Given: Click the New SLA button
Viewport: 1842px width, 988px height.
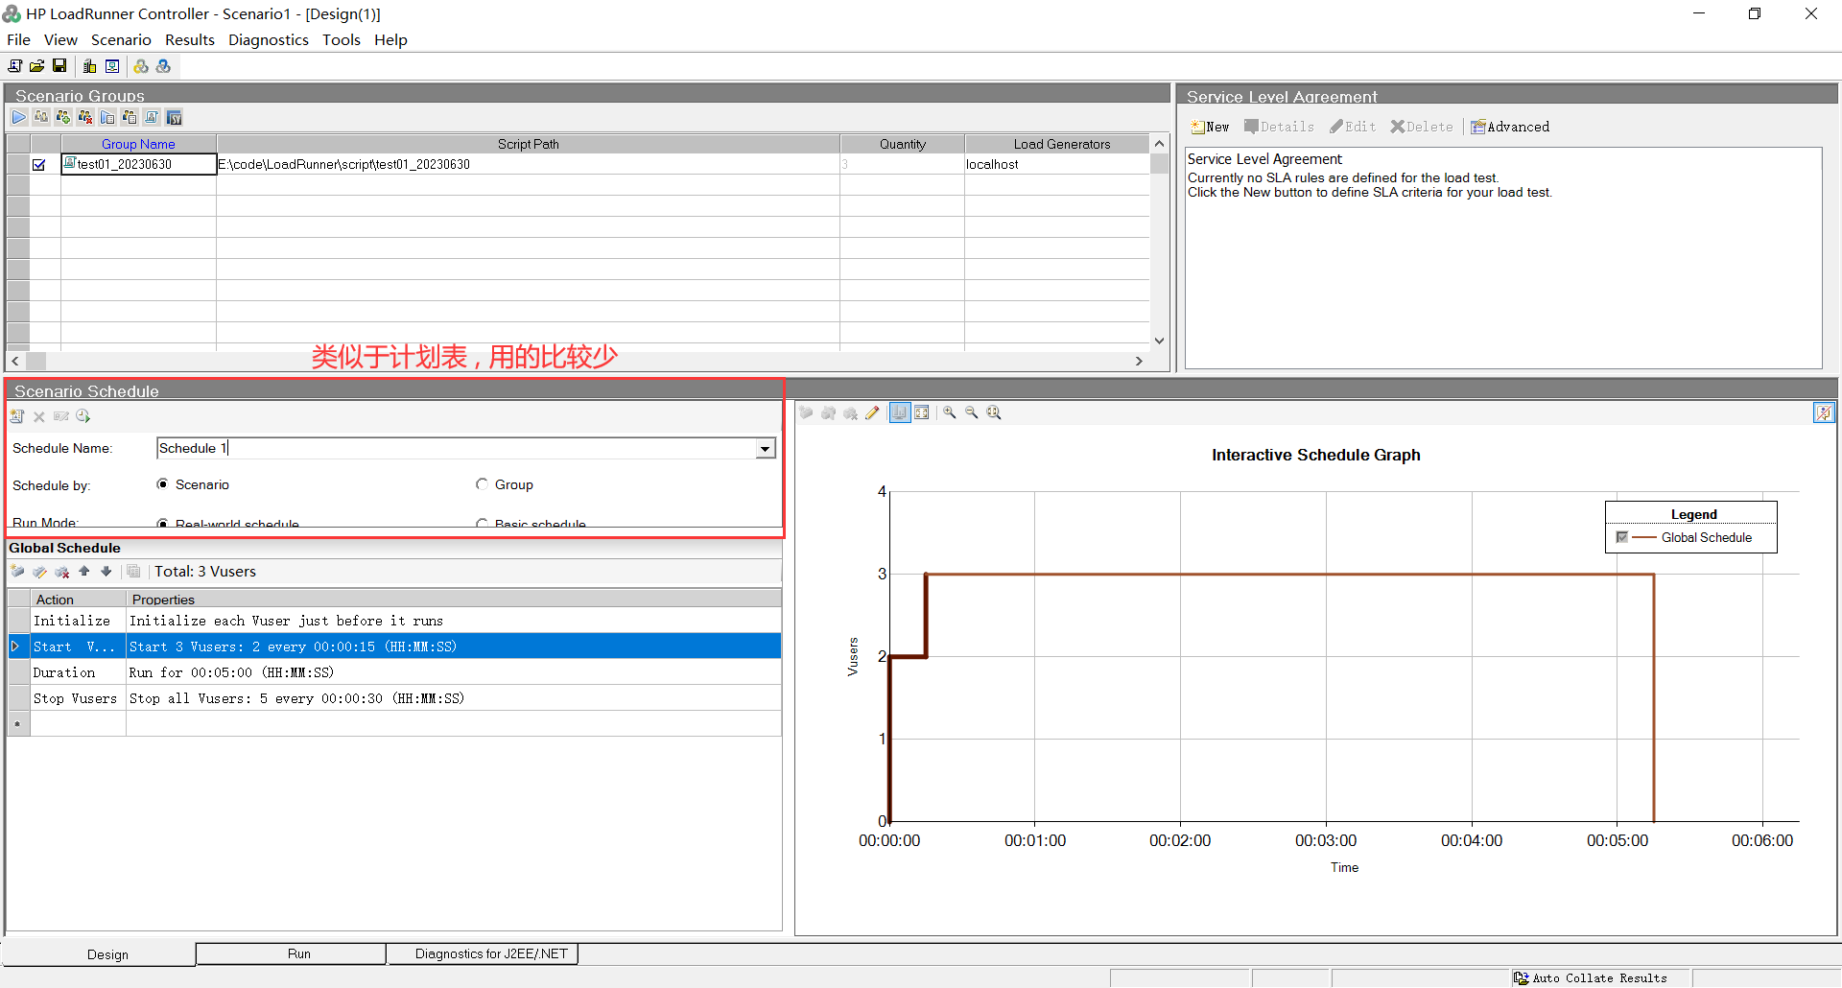Looking at the screenshot, I should [1210, 127].
